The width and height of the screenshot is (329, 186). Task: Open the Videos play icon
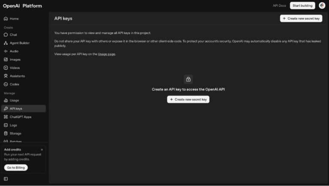[x=6, y=68]
